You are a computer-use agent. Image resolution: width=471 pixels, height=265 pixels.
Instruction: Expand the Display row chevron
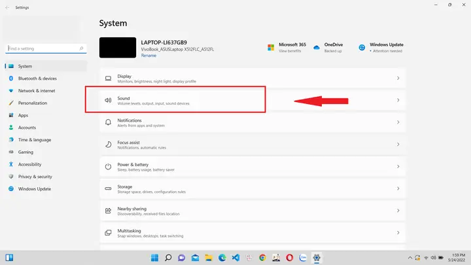(398, 78)
